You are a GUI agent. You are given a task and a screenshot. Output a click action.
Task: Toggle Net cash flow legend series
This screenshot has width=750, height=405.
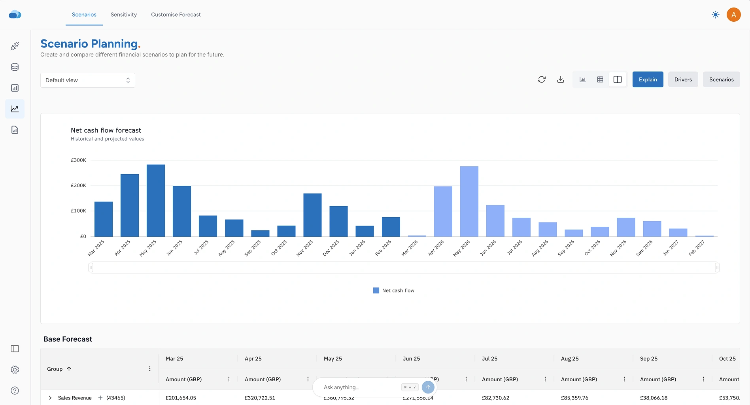(x=394, y=290)
